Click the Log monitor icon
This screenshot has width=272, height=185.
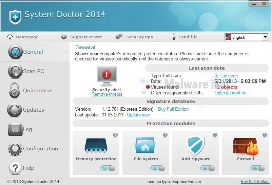[15, 129]
